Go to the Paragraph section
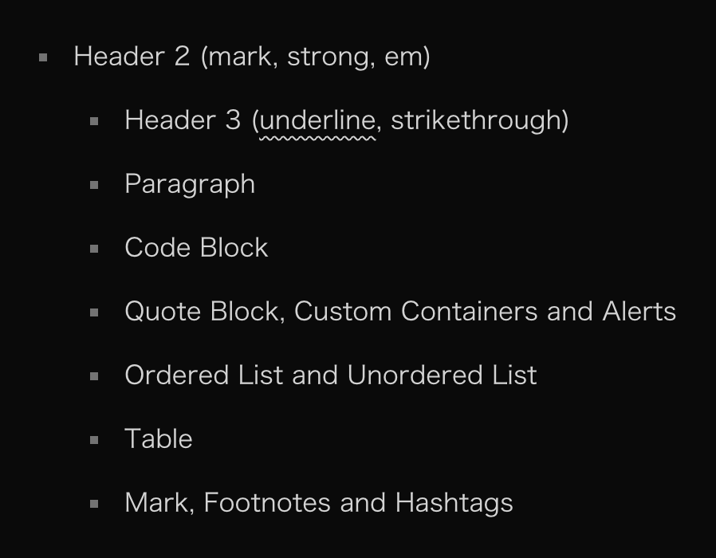The width and height of the screenshot is (716, 558). pyautogui.click(x=190, y=184)
